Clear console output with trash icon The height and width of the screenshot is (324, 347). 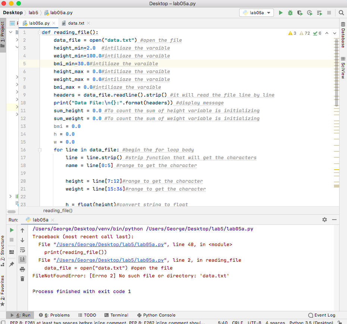click(x=22, y=279)
